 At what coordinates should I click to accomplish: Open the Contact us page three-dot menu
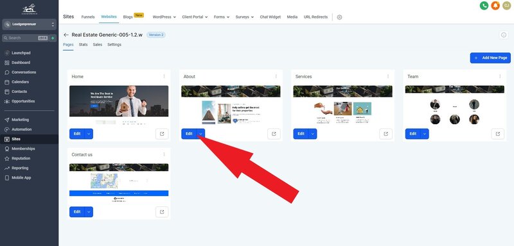pyautogui.click(x=164, y=154)
